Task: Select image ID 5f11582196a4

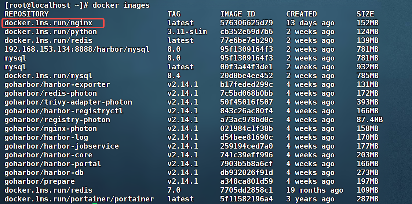Action: tap(247, 199)
